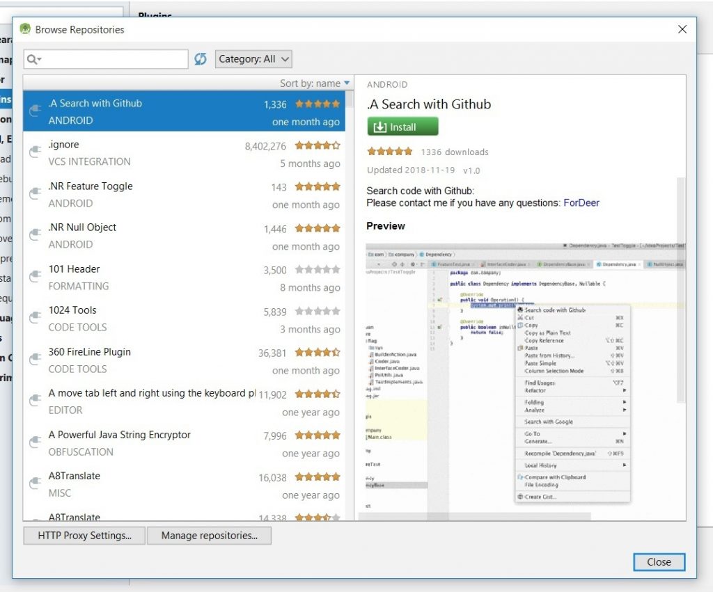Select the .ignore plugin row

pyautogui.click(x=184, y=153)
